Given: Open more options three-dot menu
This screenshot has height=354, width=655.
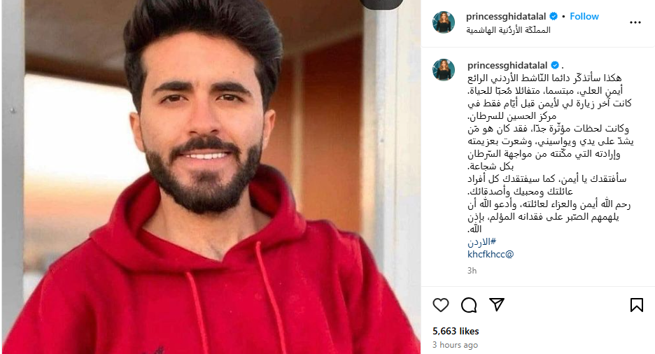Looking at the screenshot, I should tap(635, 22).
